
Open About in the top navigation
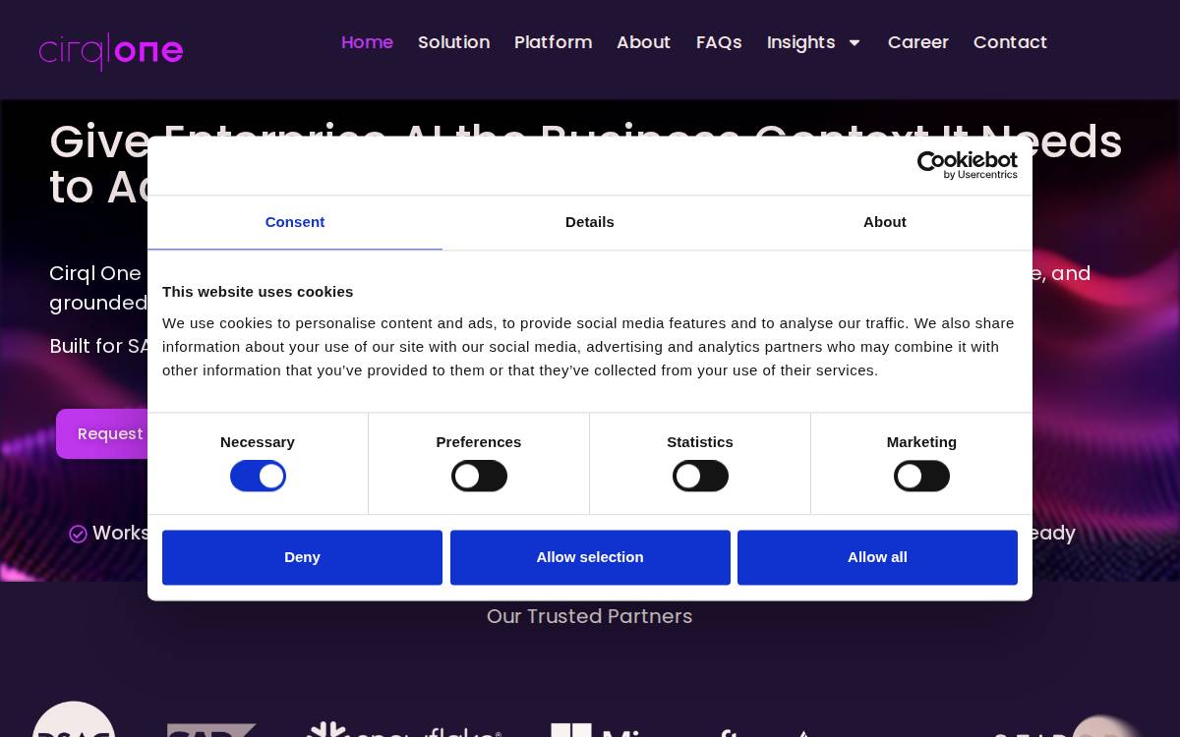pyautogui.click(x=643, y=42)
